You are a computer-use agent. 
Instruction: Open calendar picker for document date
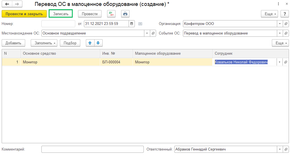[132, 24]
